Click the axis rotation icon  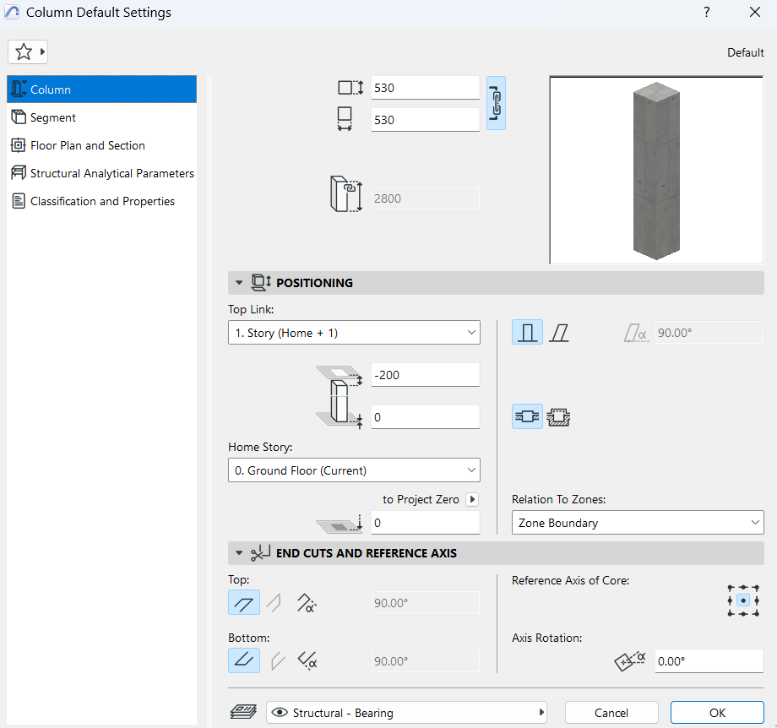(630, 661)
